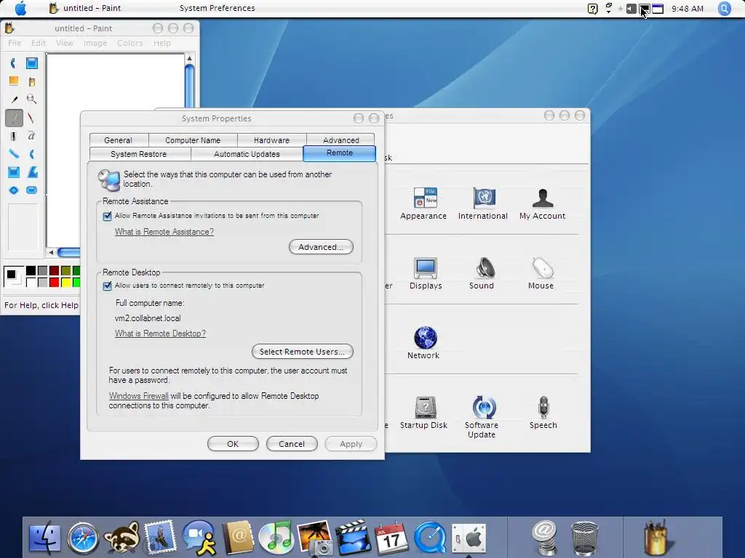Image resolution: width=745 pixels, height=558 pixels.
Task: Select the Curve tool in Paint
Action: [x=32, y=154]
